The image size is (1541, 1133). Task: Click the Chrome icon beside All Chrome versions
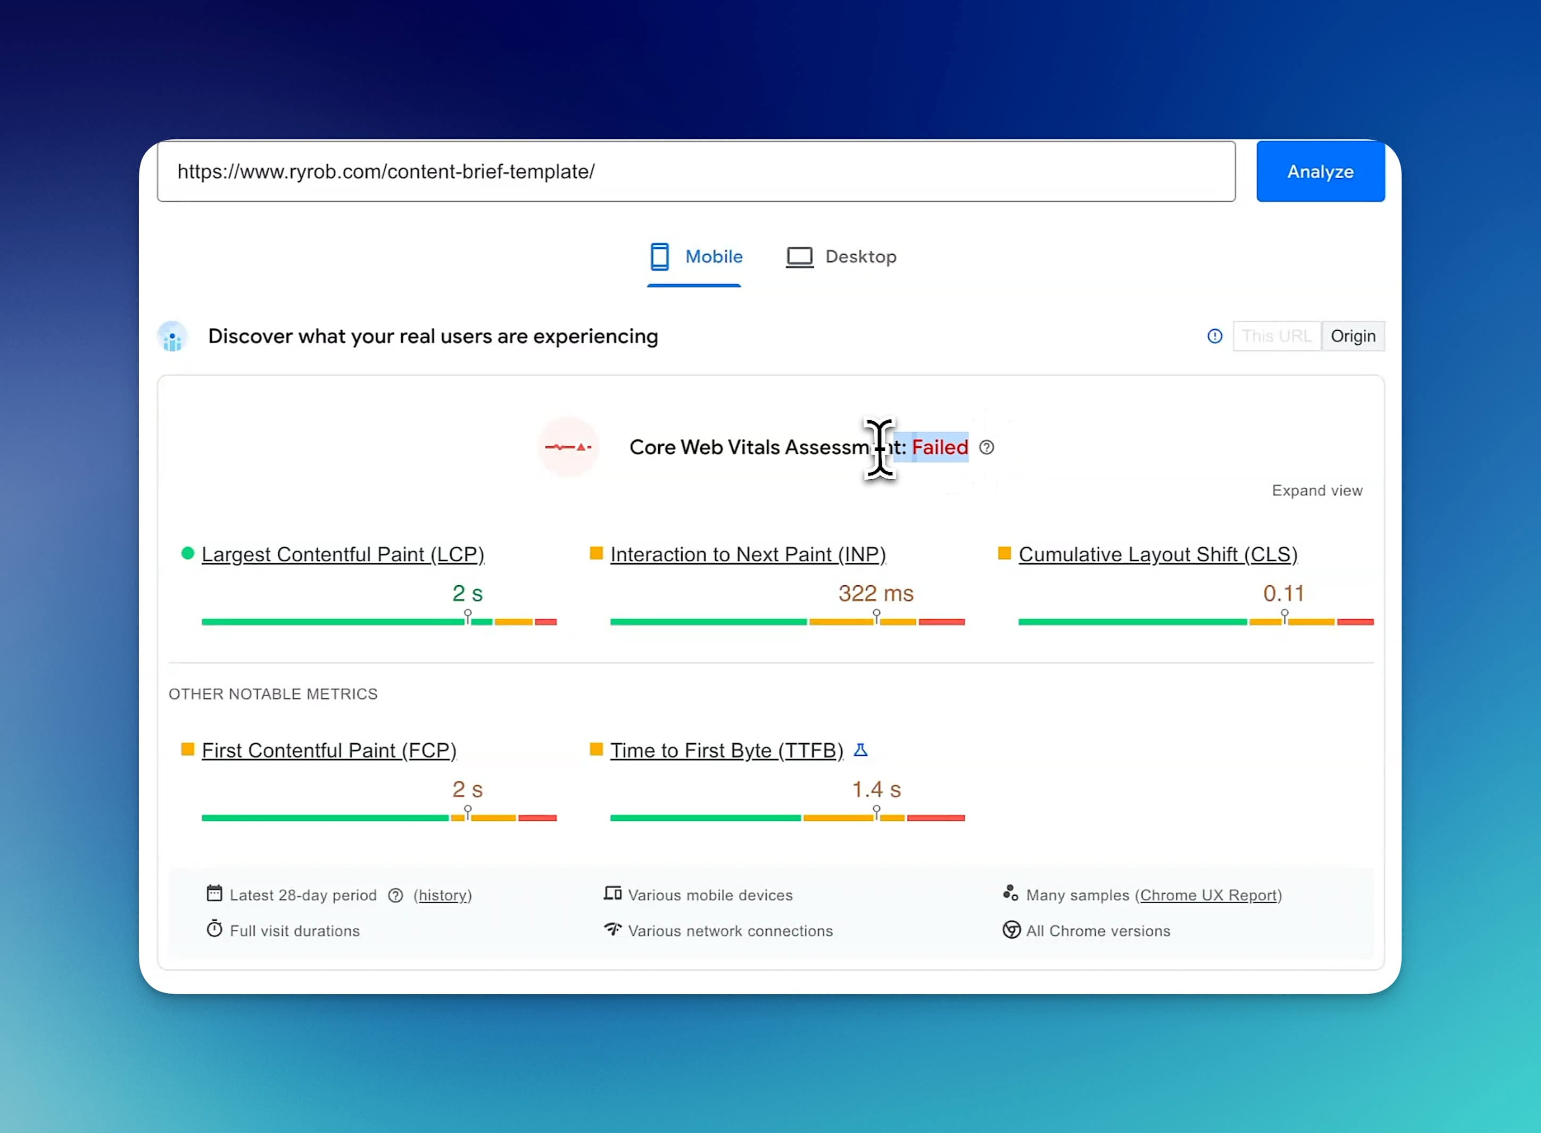tap(1010, 930)
